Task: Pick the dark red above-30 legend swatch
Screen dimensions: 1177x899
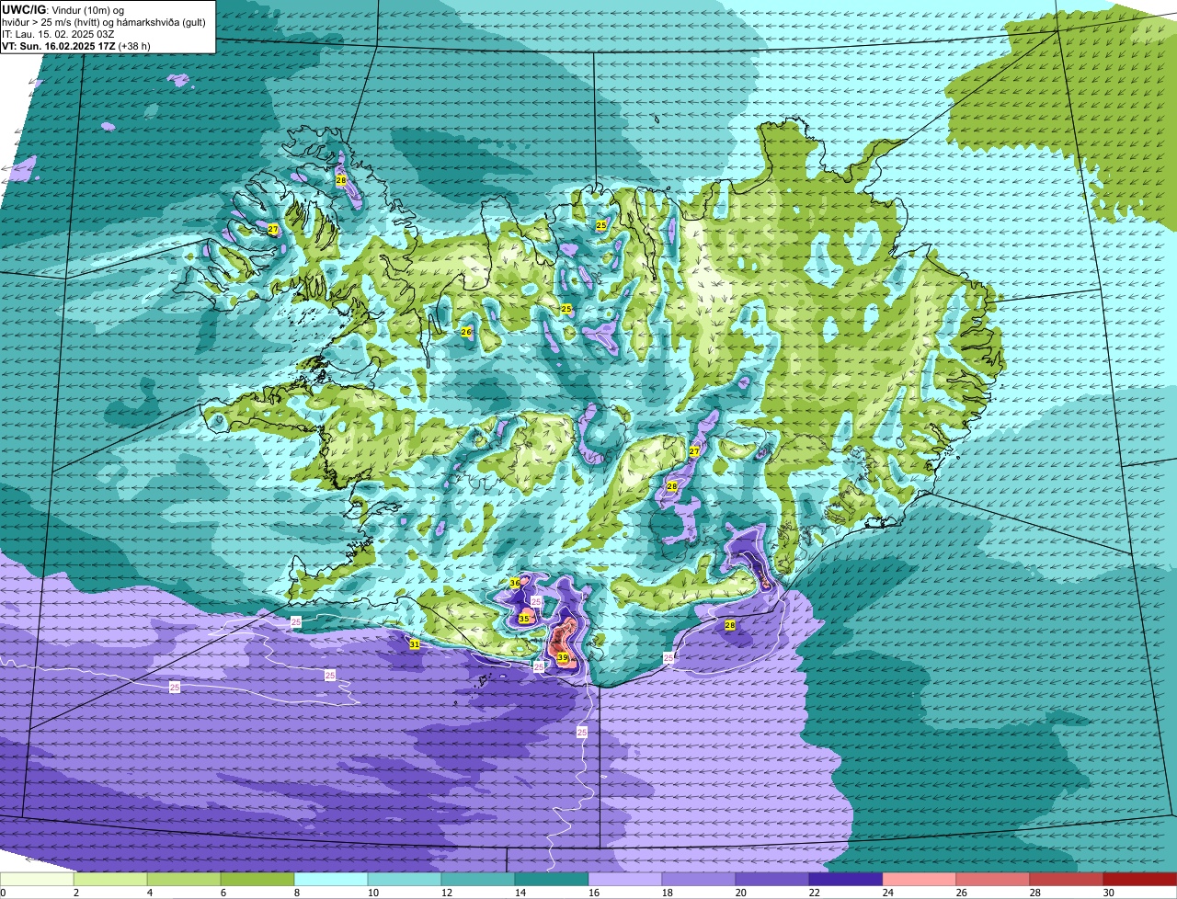Action: coord(1140,879)
